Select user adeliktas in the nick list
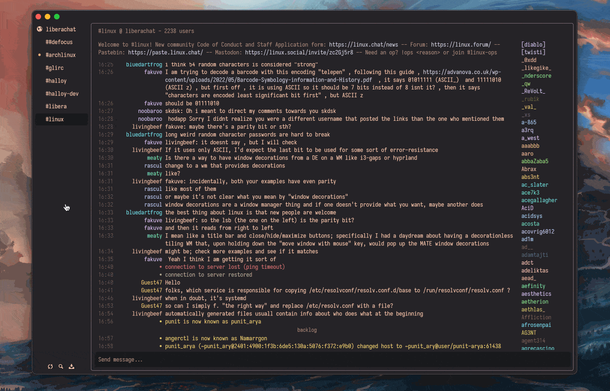 coord(535,271)
